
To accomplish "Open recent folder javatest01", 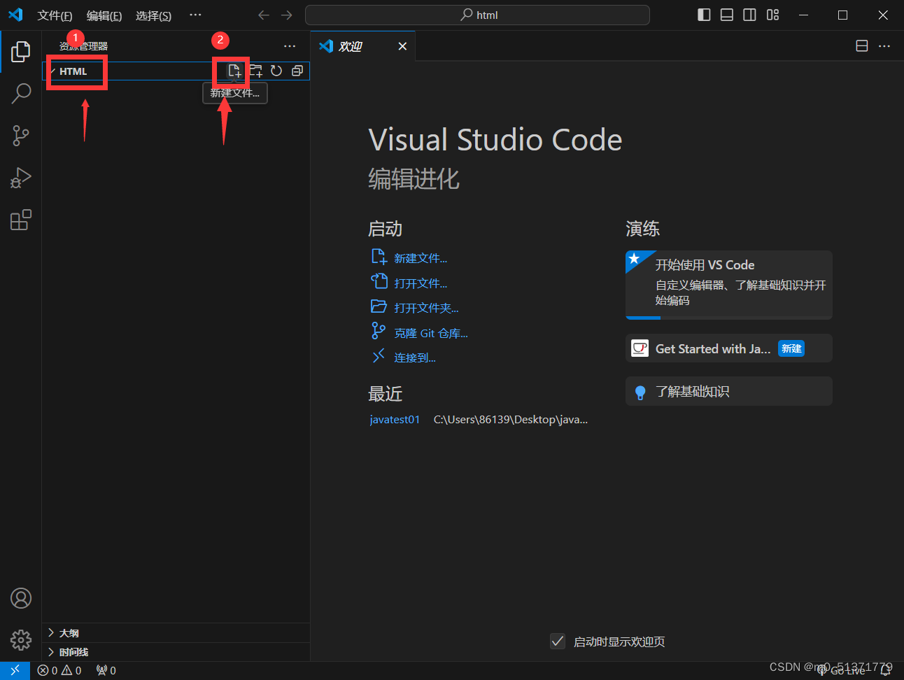I will [395, 420].
